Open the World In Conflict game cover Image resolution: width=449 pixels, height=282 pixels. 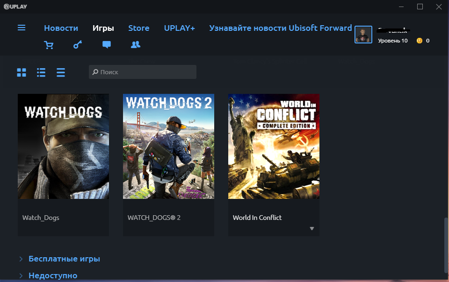tap(274, 146)
